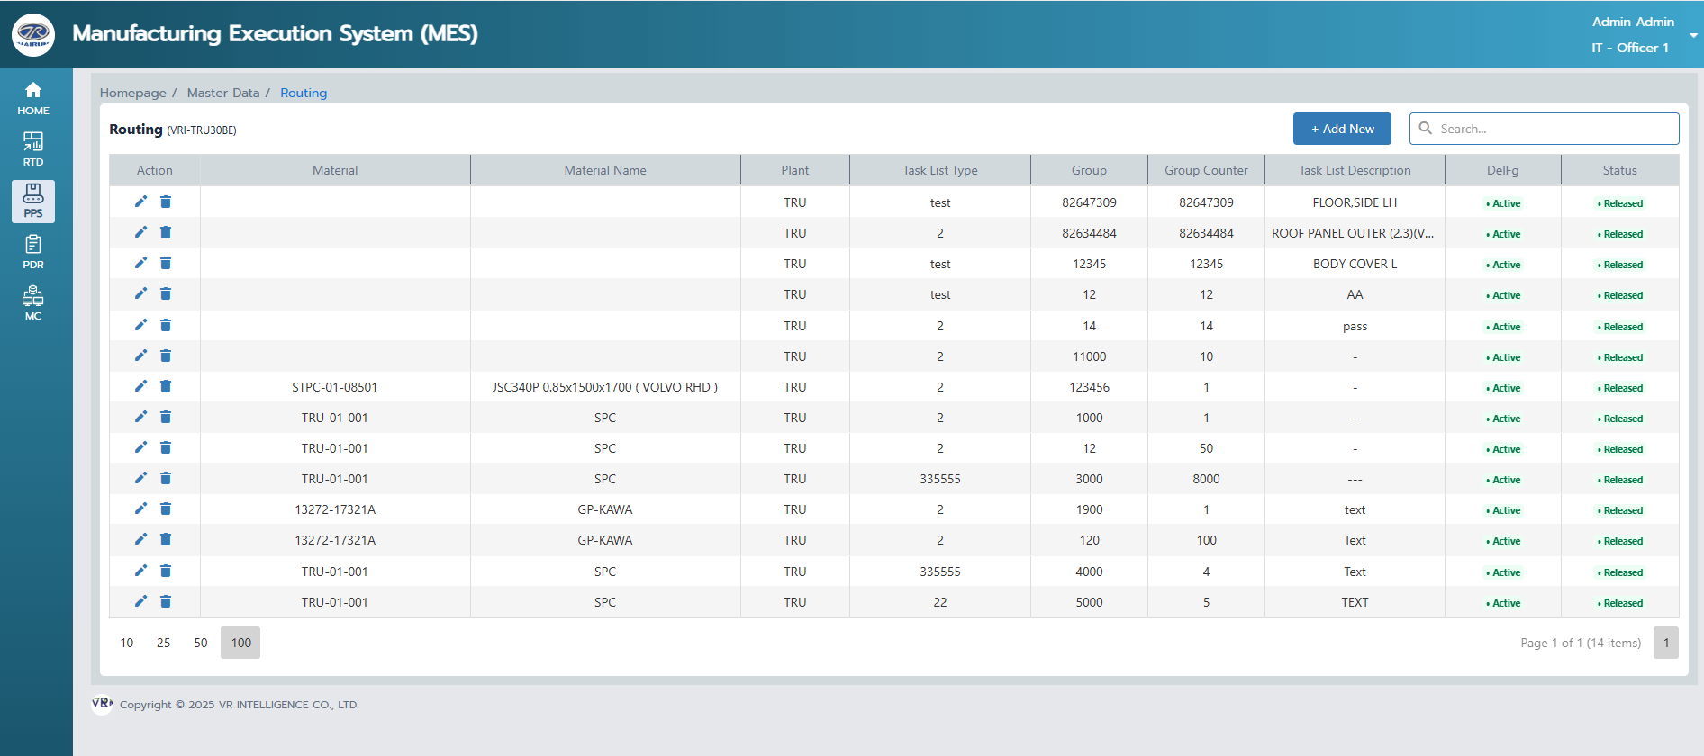Viewport: 1704px width, 756px height.
Task: Open the MC sidebar module
Action: 33,303
